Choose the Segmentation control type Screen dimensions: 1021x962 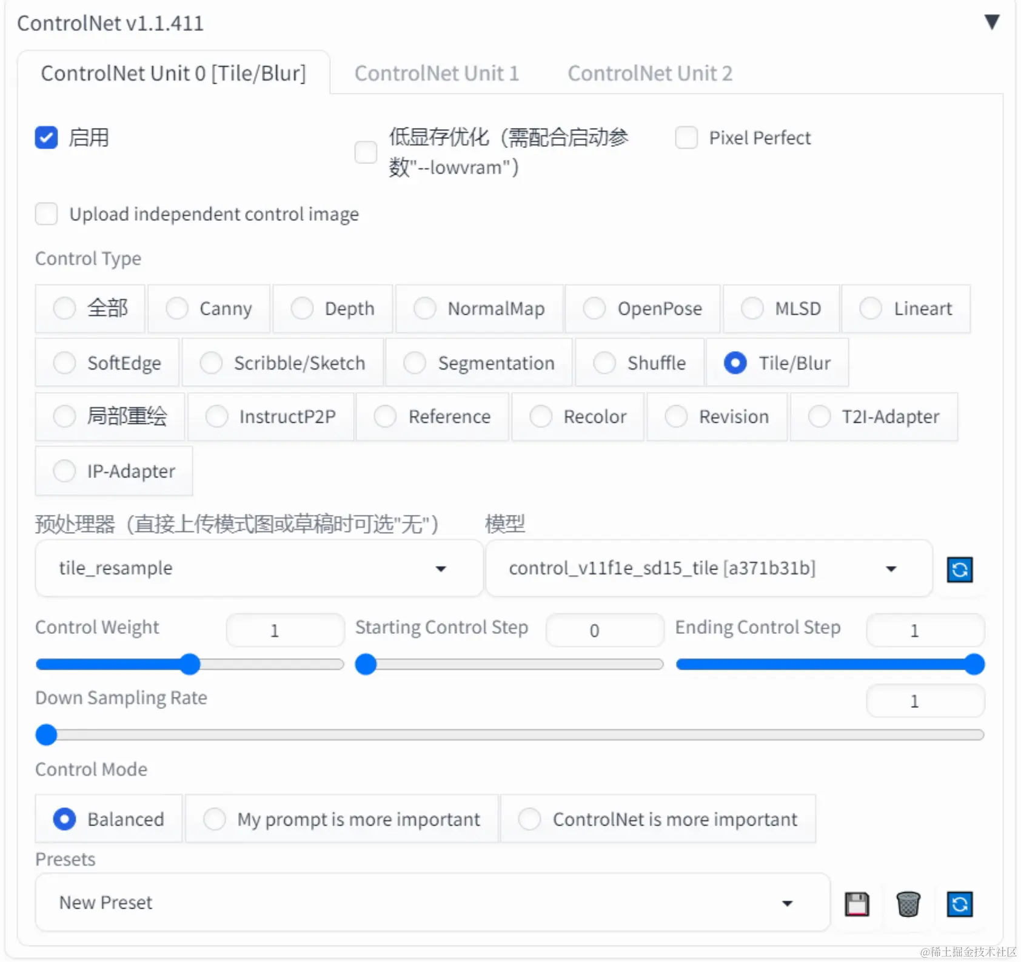479,363
